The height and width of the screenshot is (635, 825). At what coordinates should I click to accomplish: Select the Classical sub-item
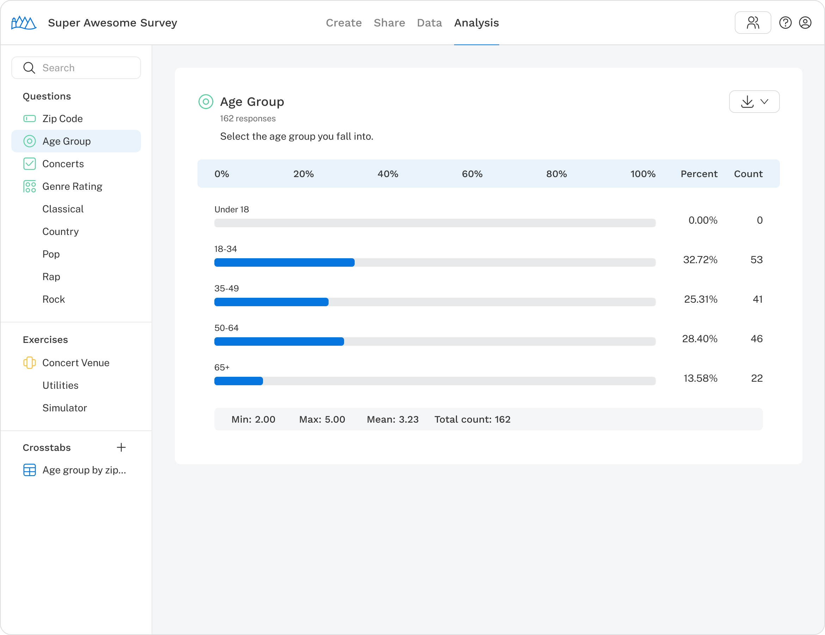[63, 209]
